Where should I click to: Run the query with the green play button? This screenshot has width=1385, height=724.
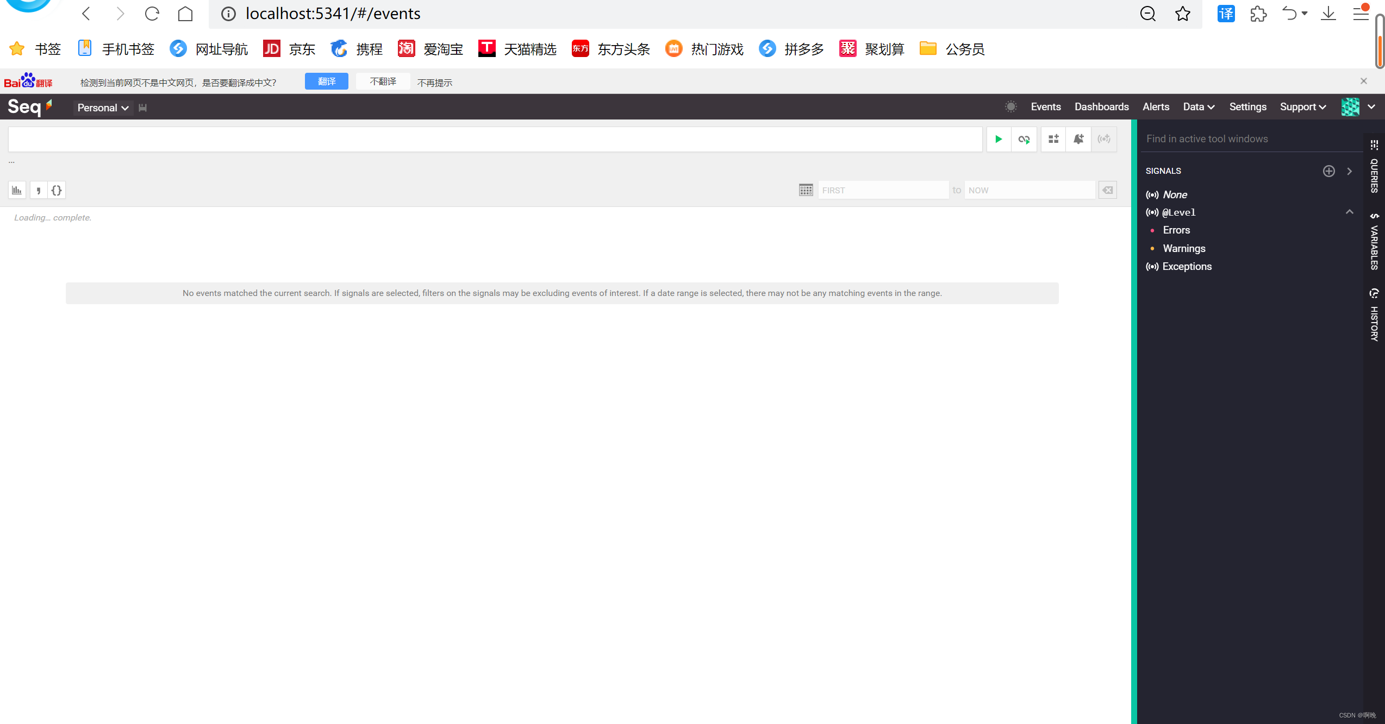tap(999, 139)
